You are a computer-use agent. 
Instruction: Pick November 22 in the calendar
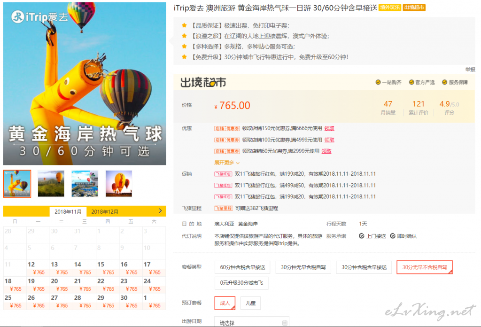click(108, 285)
